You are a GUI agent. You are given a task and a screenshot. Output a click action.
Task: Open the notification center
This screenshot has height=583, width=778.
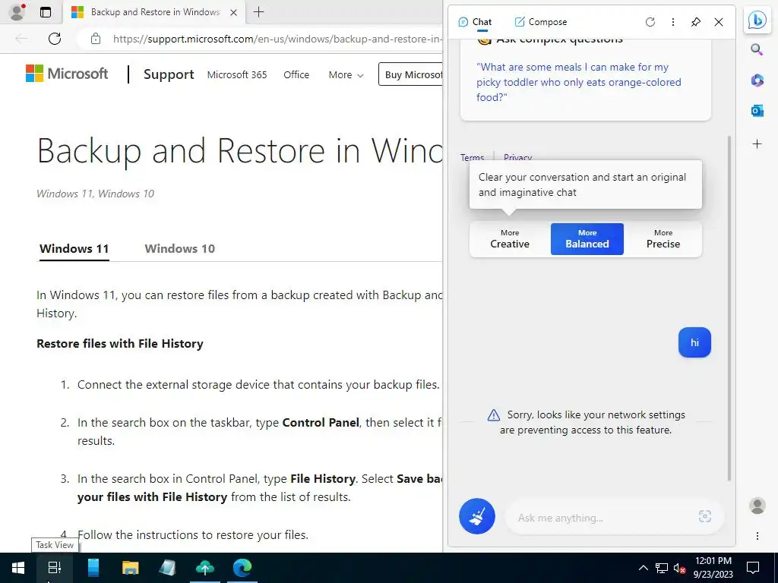pyautogui.click(x=753, y=568)
